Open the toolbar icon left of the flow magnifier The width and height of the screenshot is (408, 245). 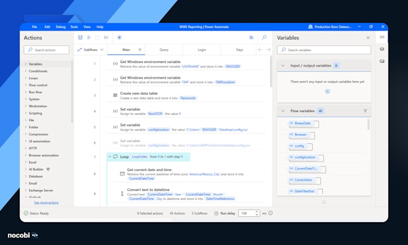tap(251, 37)
